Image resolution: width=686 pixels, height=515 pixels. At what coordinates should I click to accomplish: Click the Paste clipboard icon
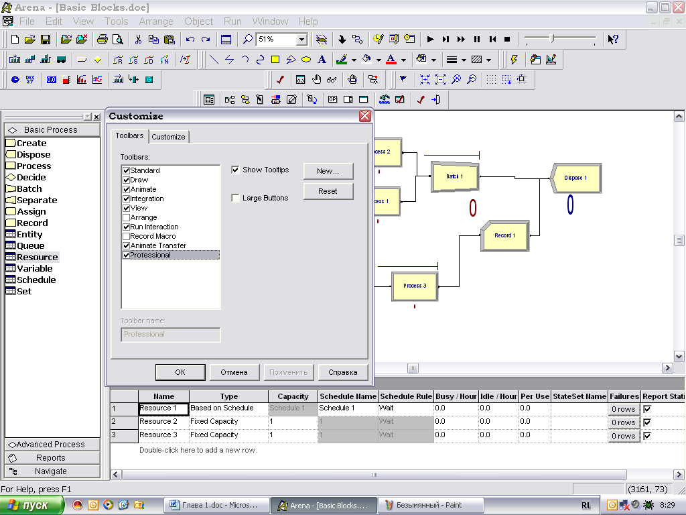coord(169,40)
